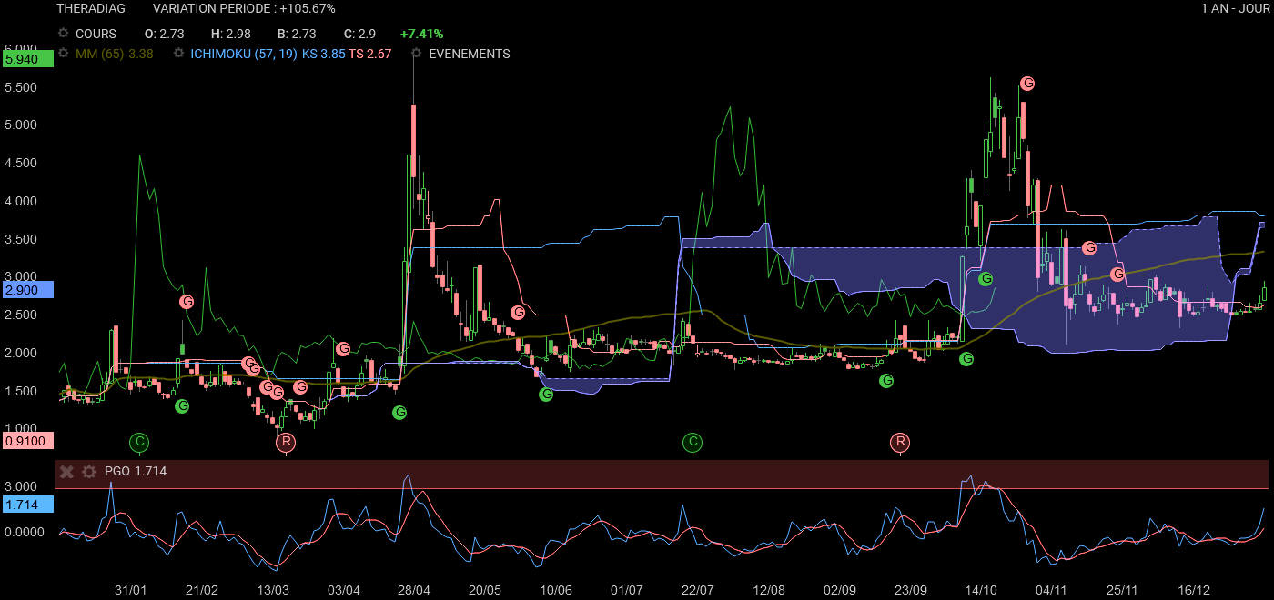This screenshot has width=1274, height=600.
Task: Click red R event marker near 23/09
Action: (900, 443)
